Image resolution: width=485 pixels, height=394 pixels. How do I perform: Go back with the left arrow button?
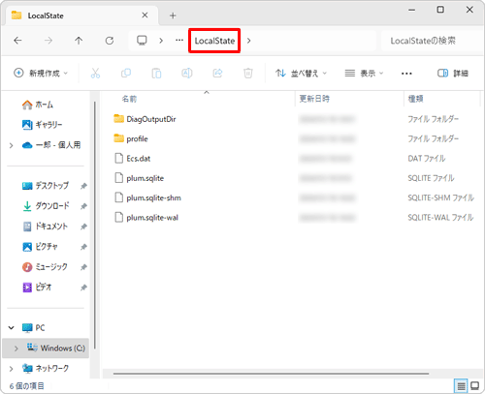(17, 41)
